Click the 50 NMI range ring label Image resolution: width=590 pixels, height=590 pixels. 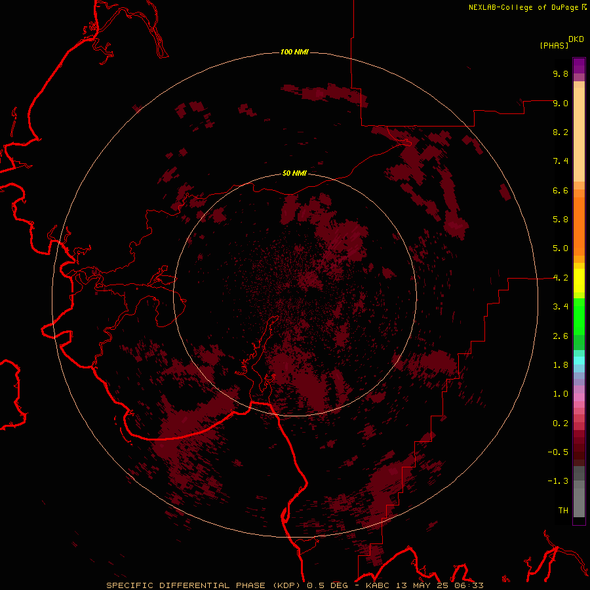[x=294, y=173]
